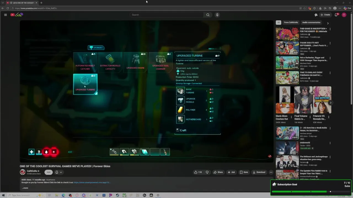This screenshot has width=353, height=198.
Task: Save the video to playlist
Action: [244, 172]
